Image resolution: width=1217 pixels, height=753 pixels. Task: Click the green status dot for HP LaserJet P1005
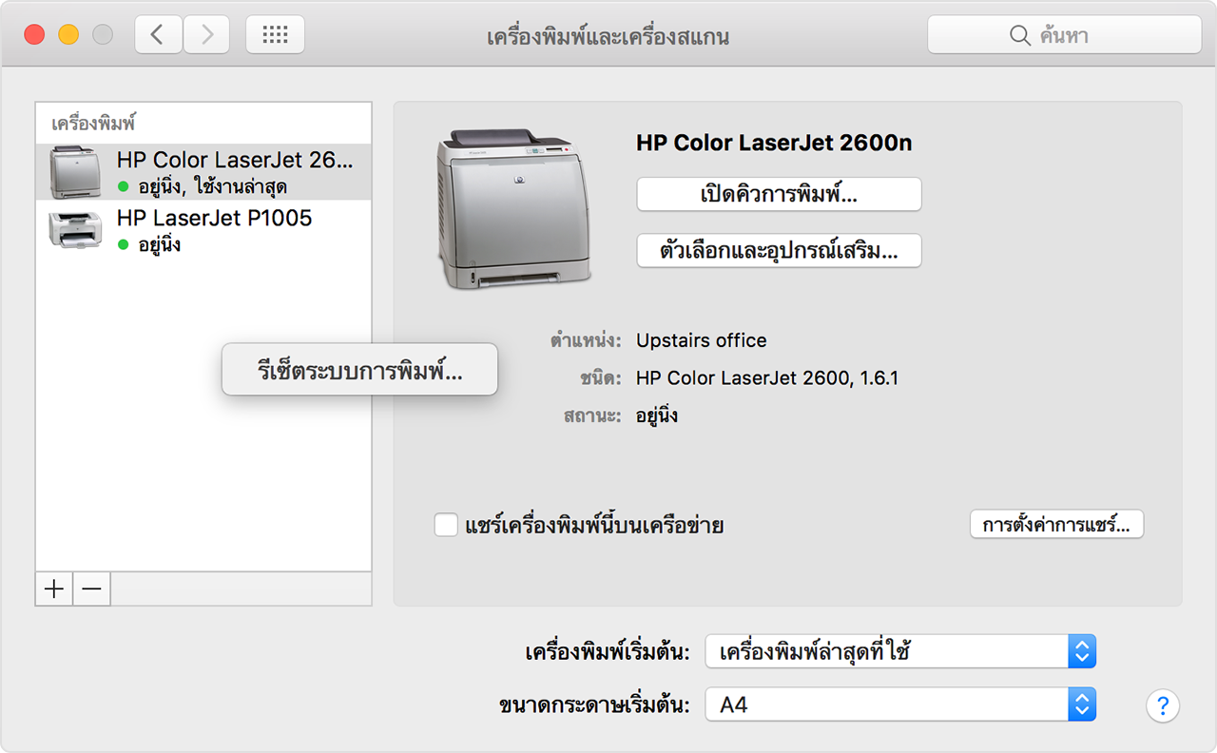123,245
